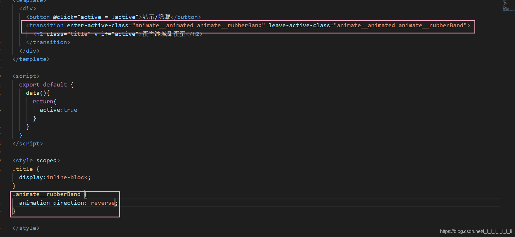Image resolution: width=515 pixels, height=237 pixels.
Task: Click the 'export default {' line
Action: click(46, 85)
